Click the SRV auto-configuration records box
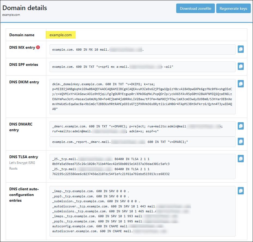Image resolution: width=253 pixels, height=242 pixels. coord(142,210)
